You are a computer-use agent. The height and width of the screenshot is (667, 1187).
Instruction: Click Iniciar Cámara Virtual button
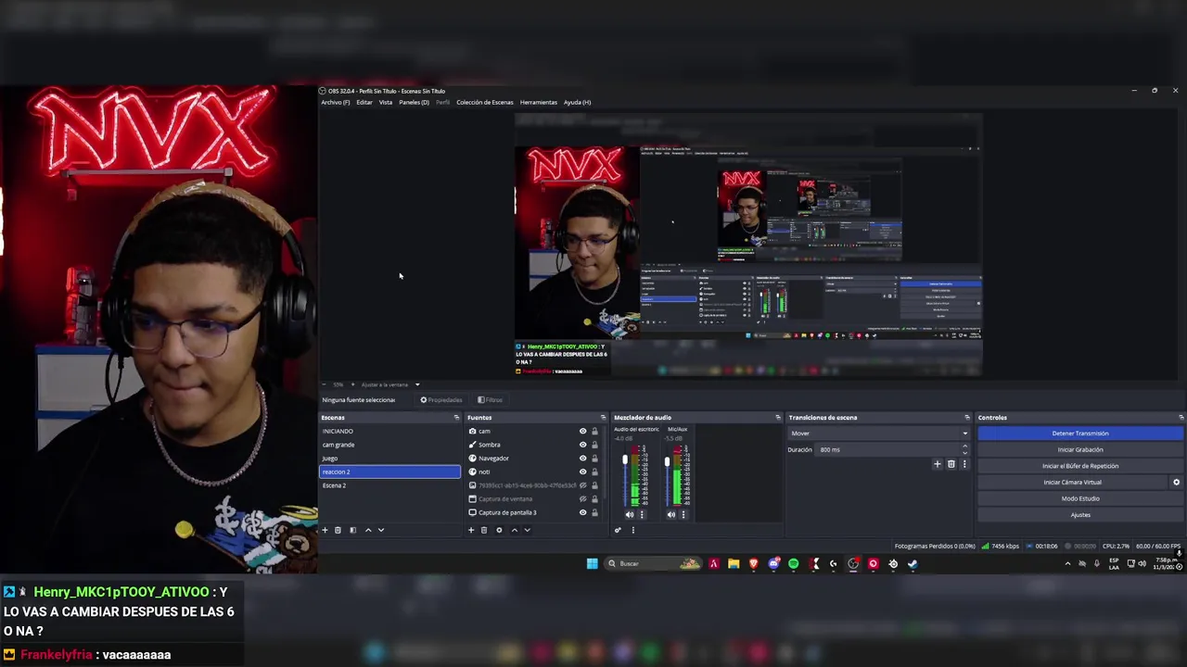1073,482
